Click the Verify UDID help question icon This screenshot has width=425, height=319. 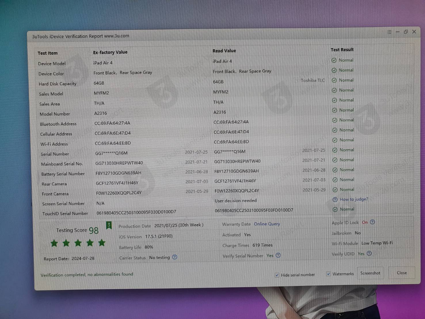coord(369,253)
